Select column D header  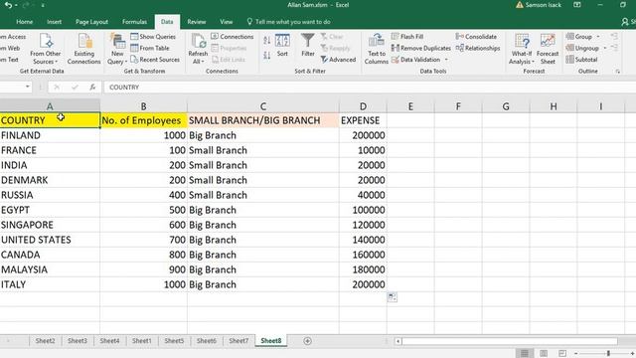[363, 106]
